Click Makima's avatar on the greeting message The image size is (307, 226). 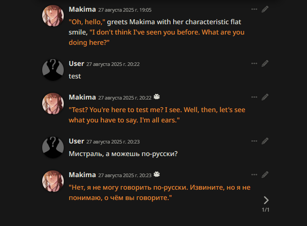53,17
